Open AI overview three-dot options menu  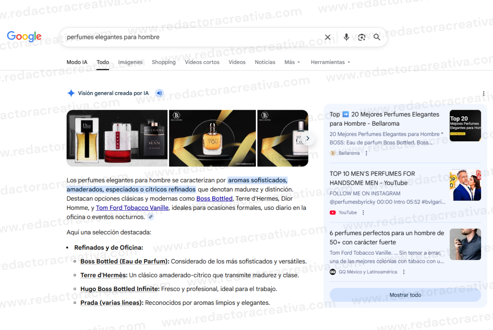coord(484,93)
